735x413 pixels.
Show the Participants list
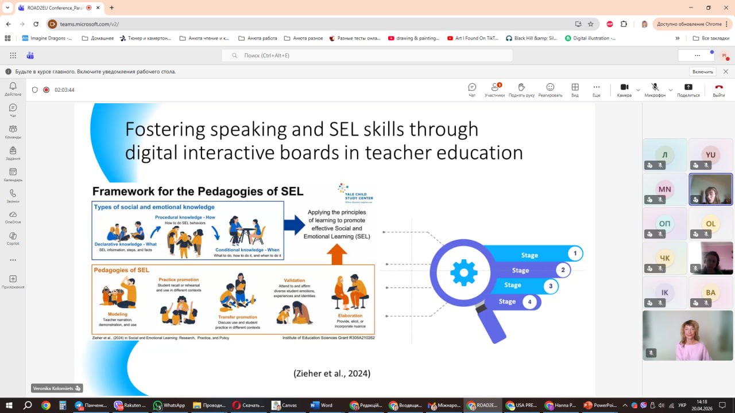coord(494,89)
